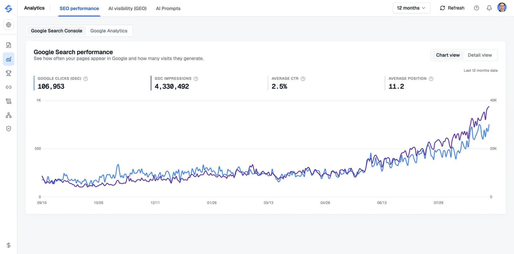
Task: Click the 04/28 date axis label
Action: pos(325,203)
